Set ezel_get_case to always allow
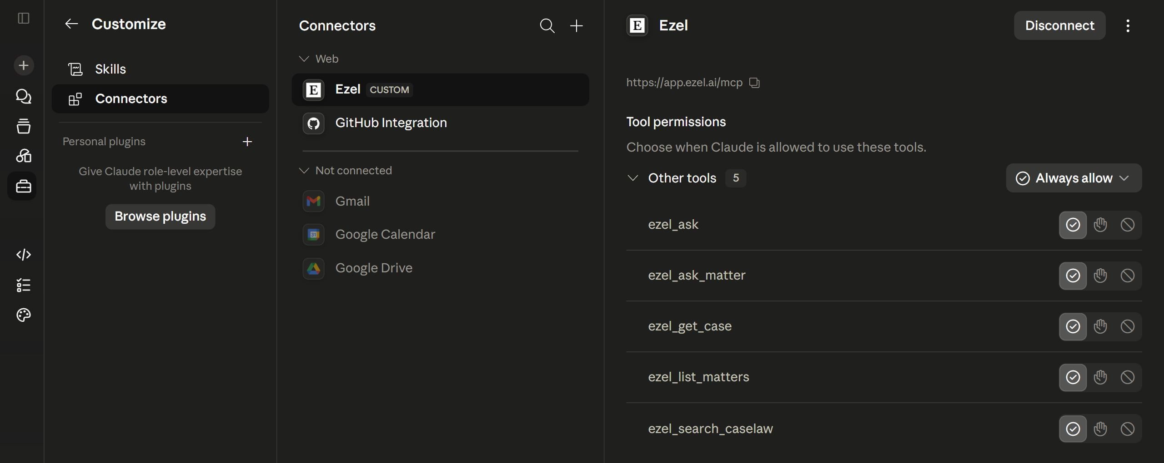 tap(1073, 326)
